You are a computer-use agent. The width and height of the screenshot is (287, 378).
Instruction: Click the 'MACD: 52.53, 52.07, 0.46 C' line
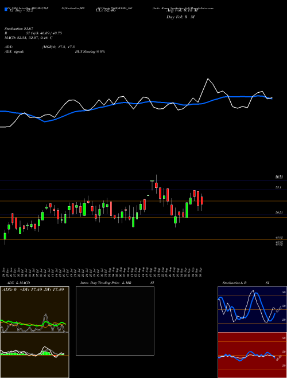tap(29, 38)
